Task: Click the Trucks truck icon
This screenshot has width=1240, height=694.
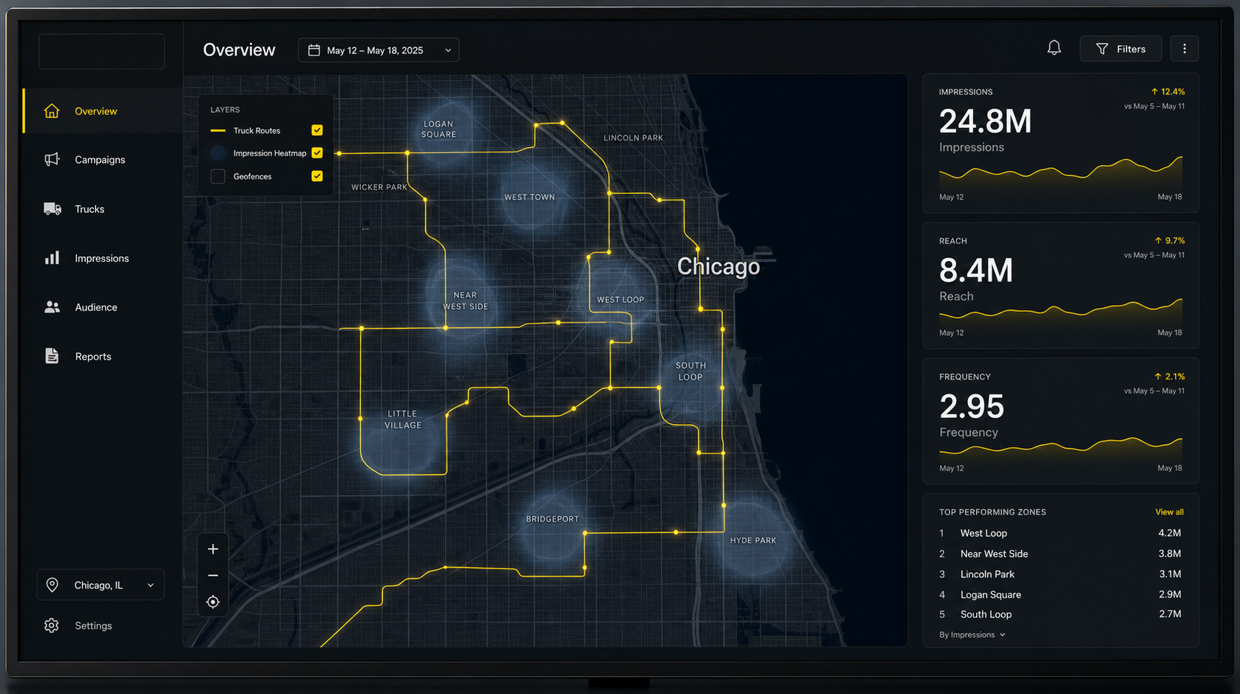Action: (52, 209)
